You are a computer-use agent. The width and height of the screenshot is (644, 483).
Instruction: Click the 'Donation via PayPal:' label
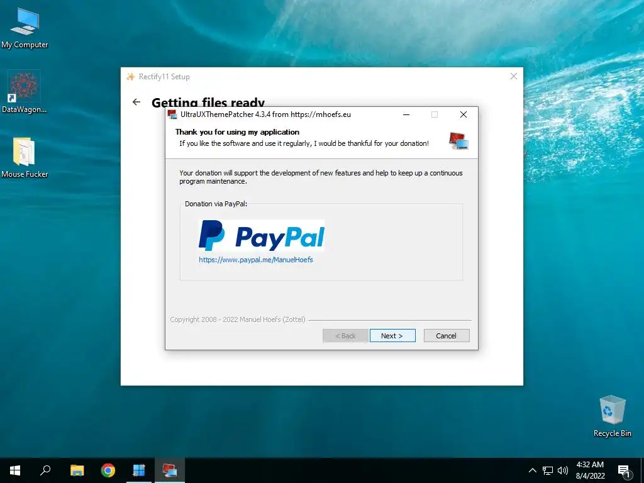tap(216, 204)
